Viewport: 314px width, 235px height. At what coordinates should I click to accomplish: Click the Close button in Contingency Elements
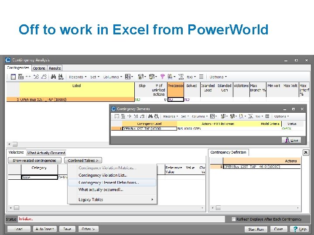click(291, 140)
